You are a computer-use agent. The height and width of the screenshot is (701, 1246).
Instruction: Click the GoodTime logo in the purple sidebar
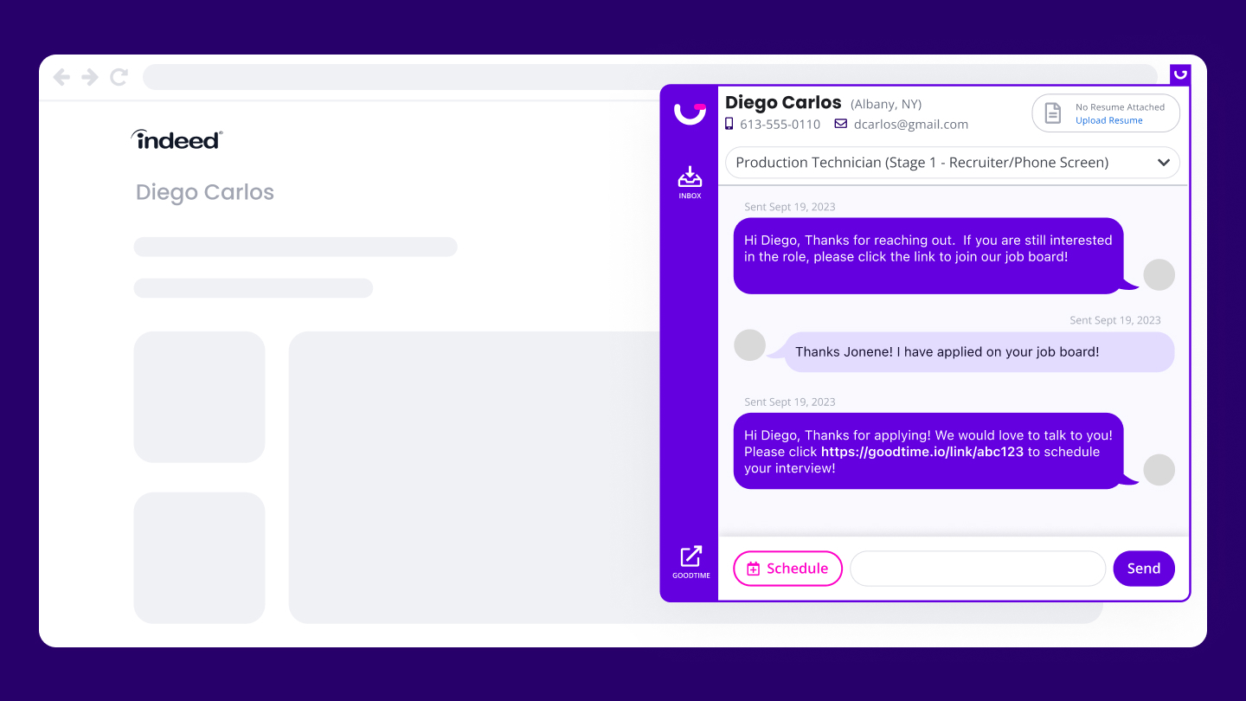click(x=690, y=113)
